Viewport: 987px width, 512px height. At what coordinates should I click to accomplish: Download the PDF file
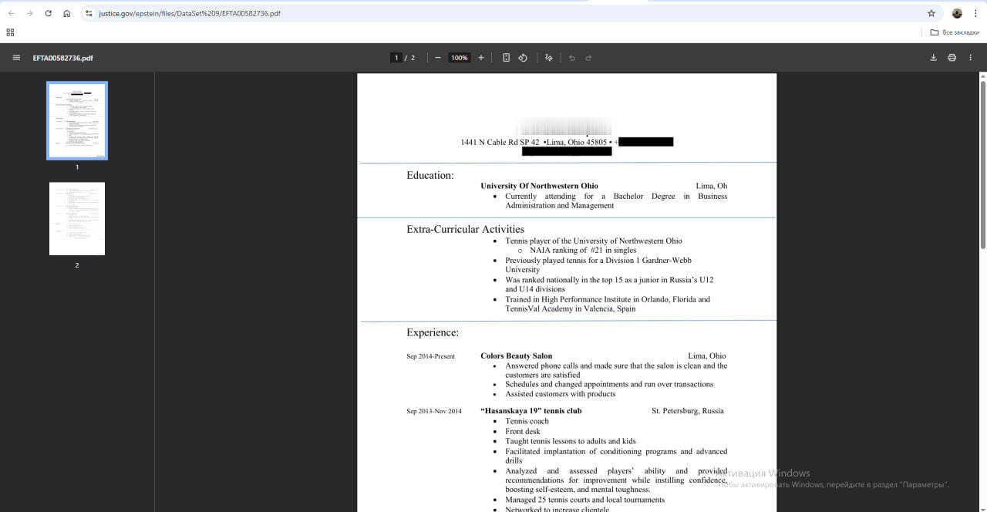(933, 58)
